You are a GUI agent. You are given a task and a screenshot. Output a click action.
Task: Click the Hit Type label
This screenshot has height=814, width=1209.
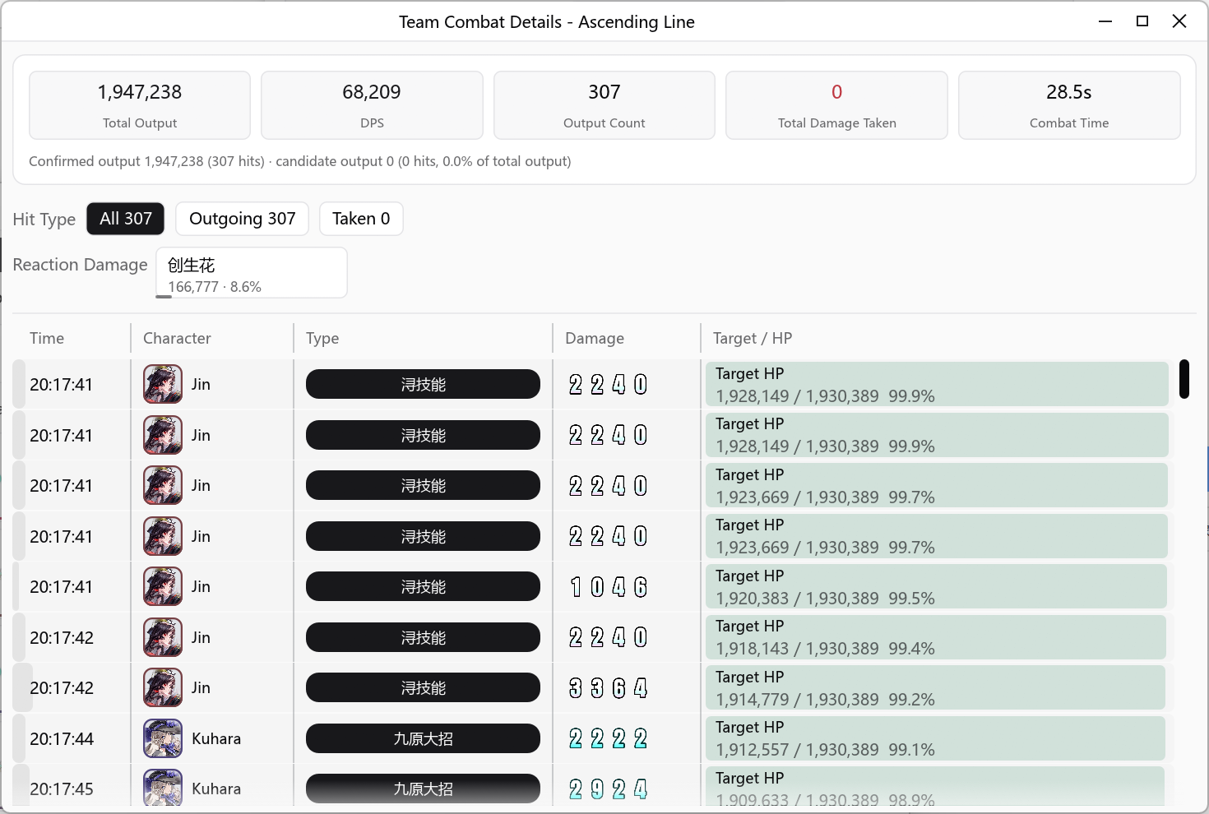44,220
